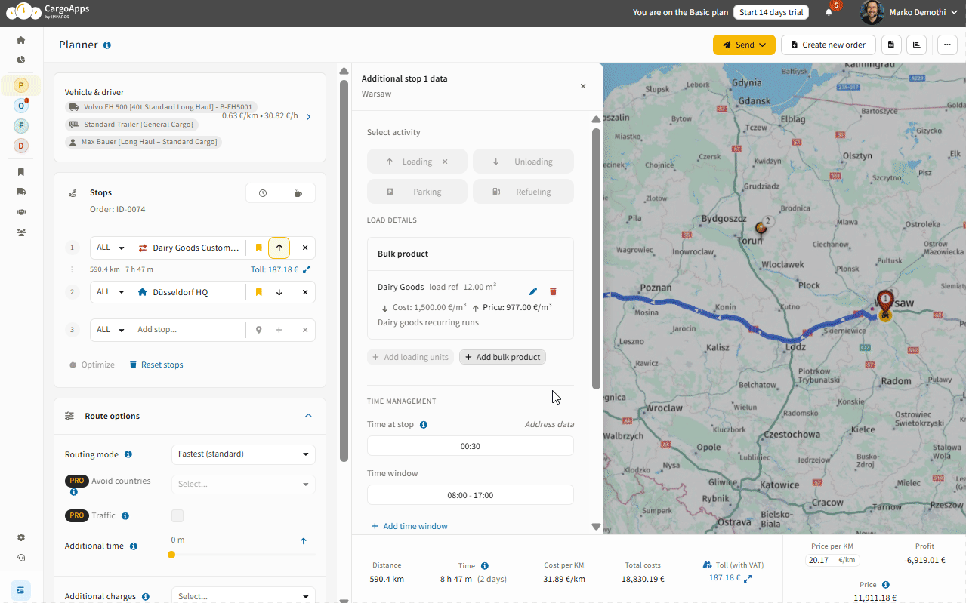Open the home icon in the sidebar
The image size is (966, 603).
point(21,40)
